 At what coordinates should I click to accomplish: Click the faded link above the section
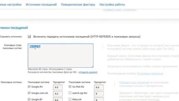119,10
